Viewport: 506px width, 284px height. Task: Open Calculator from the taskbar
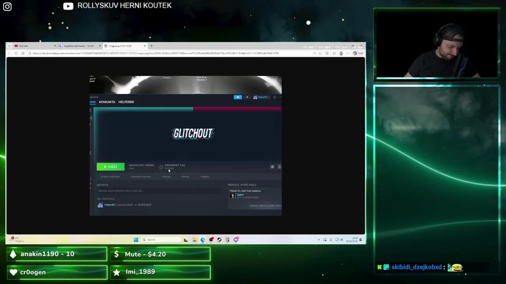pyautogui.click(x=227, y=239)
